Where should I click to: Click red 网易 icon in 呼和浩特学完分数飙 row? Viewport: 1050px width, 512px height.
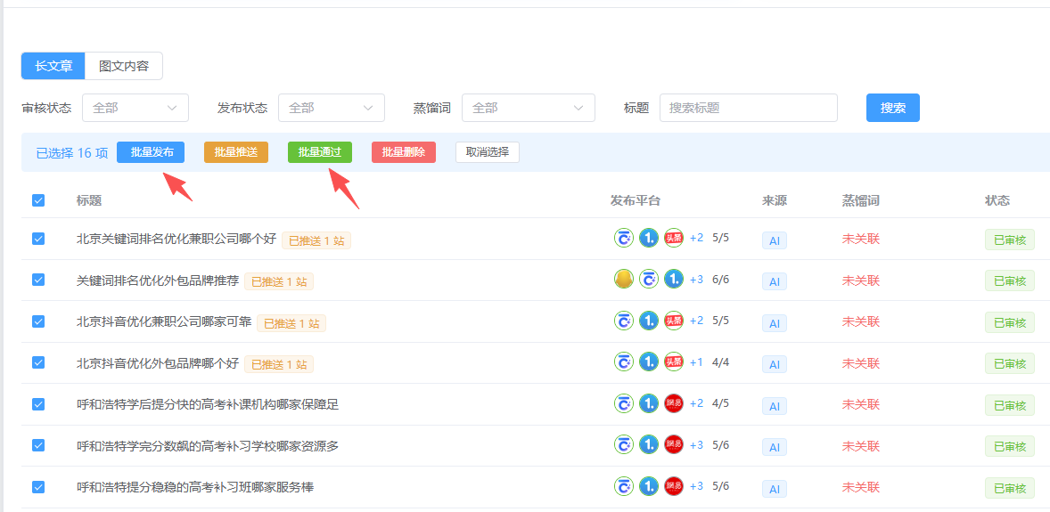[x=674, y=444]
